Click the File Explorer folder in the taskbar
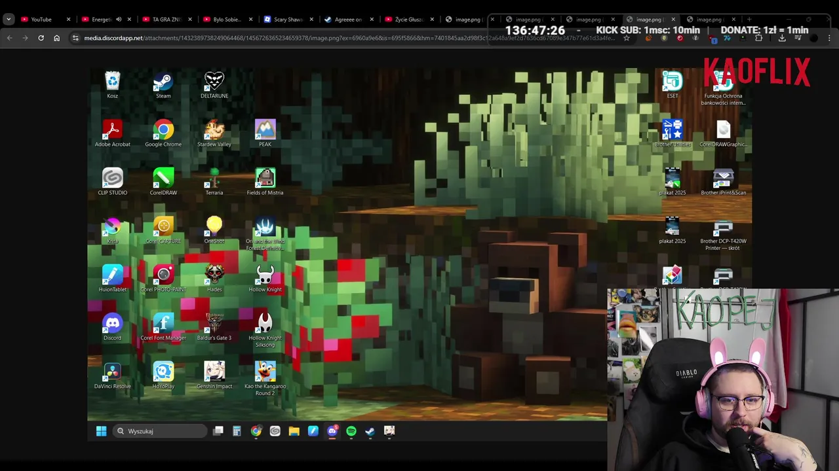839x471 pixels. coord(294,431)
